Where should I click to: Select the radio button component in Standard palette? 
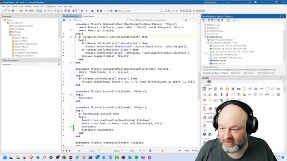click(250, 89)
